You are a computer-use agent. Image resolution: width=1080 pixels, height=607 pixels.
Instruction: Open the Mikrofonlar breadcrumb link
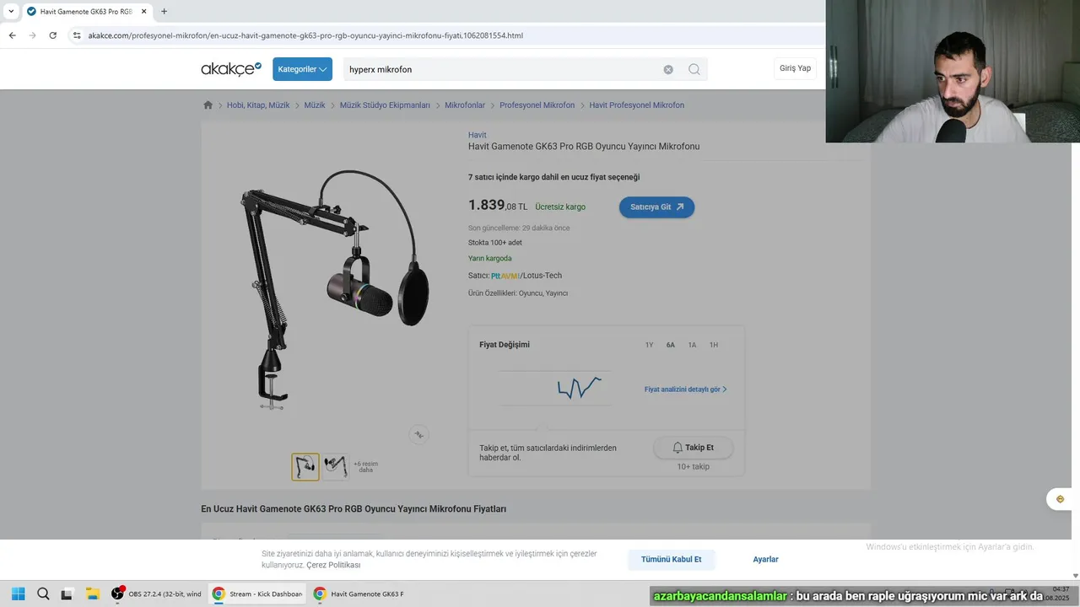[x=465, y=105]
